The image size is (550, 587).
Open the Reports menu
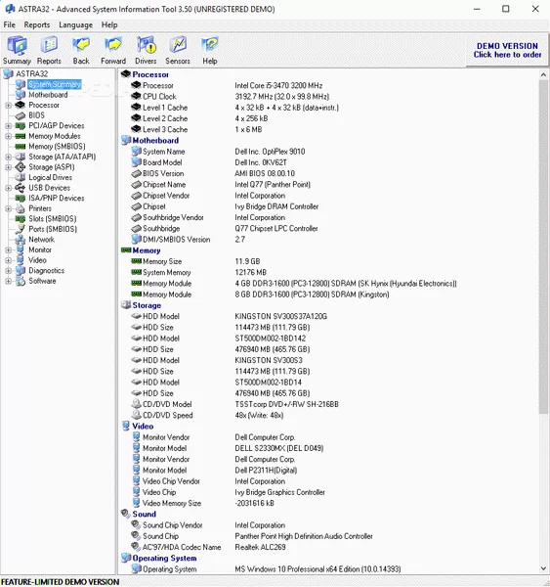pos(37,24)
